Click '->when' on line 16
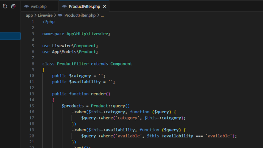Viewport: 263px width, 148px height. [79, 112]
